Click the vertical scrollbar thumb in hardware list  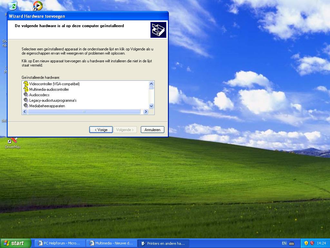point(151,88)
